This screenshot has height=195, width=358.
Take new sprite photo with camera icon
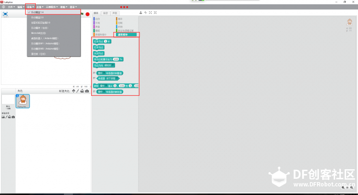(87, 91)
